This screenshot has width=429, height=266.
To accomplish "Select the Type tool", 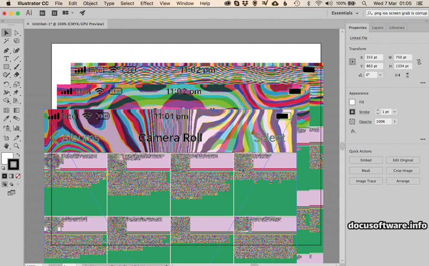I will click(6, 59).
